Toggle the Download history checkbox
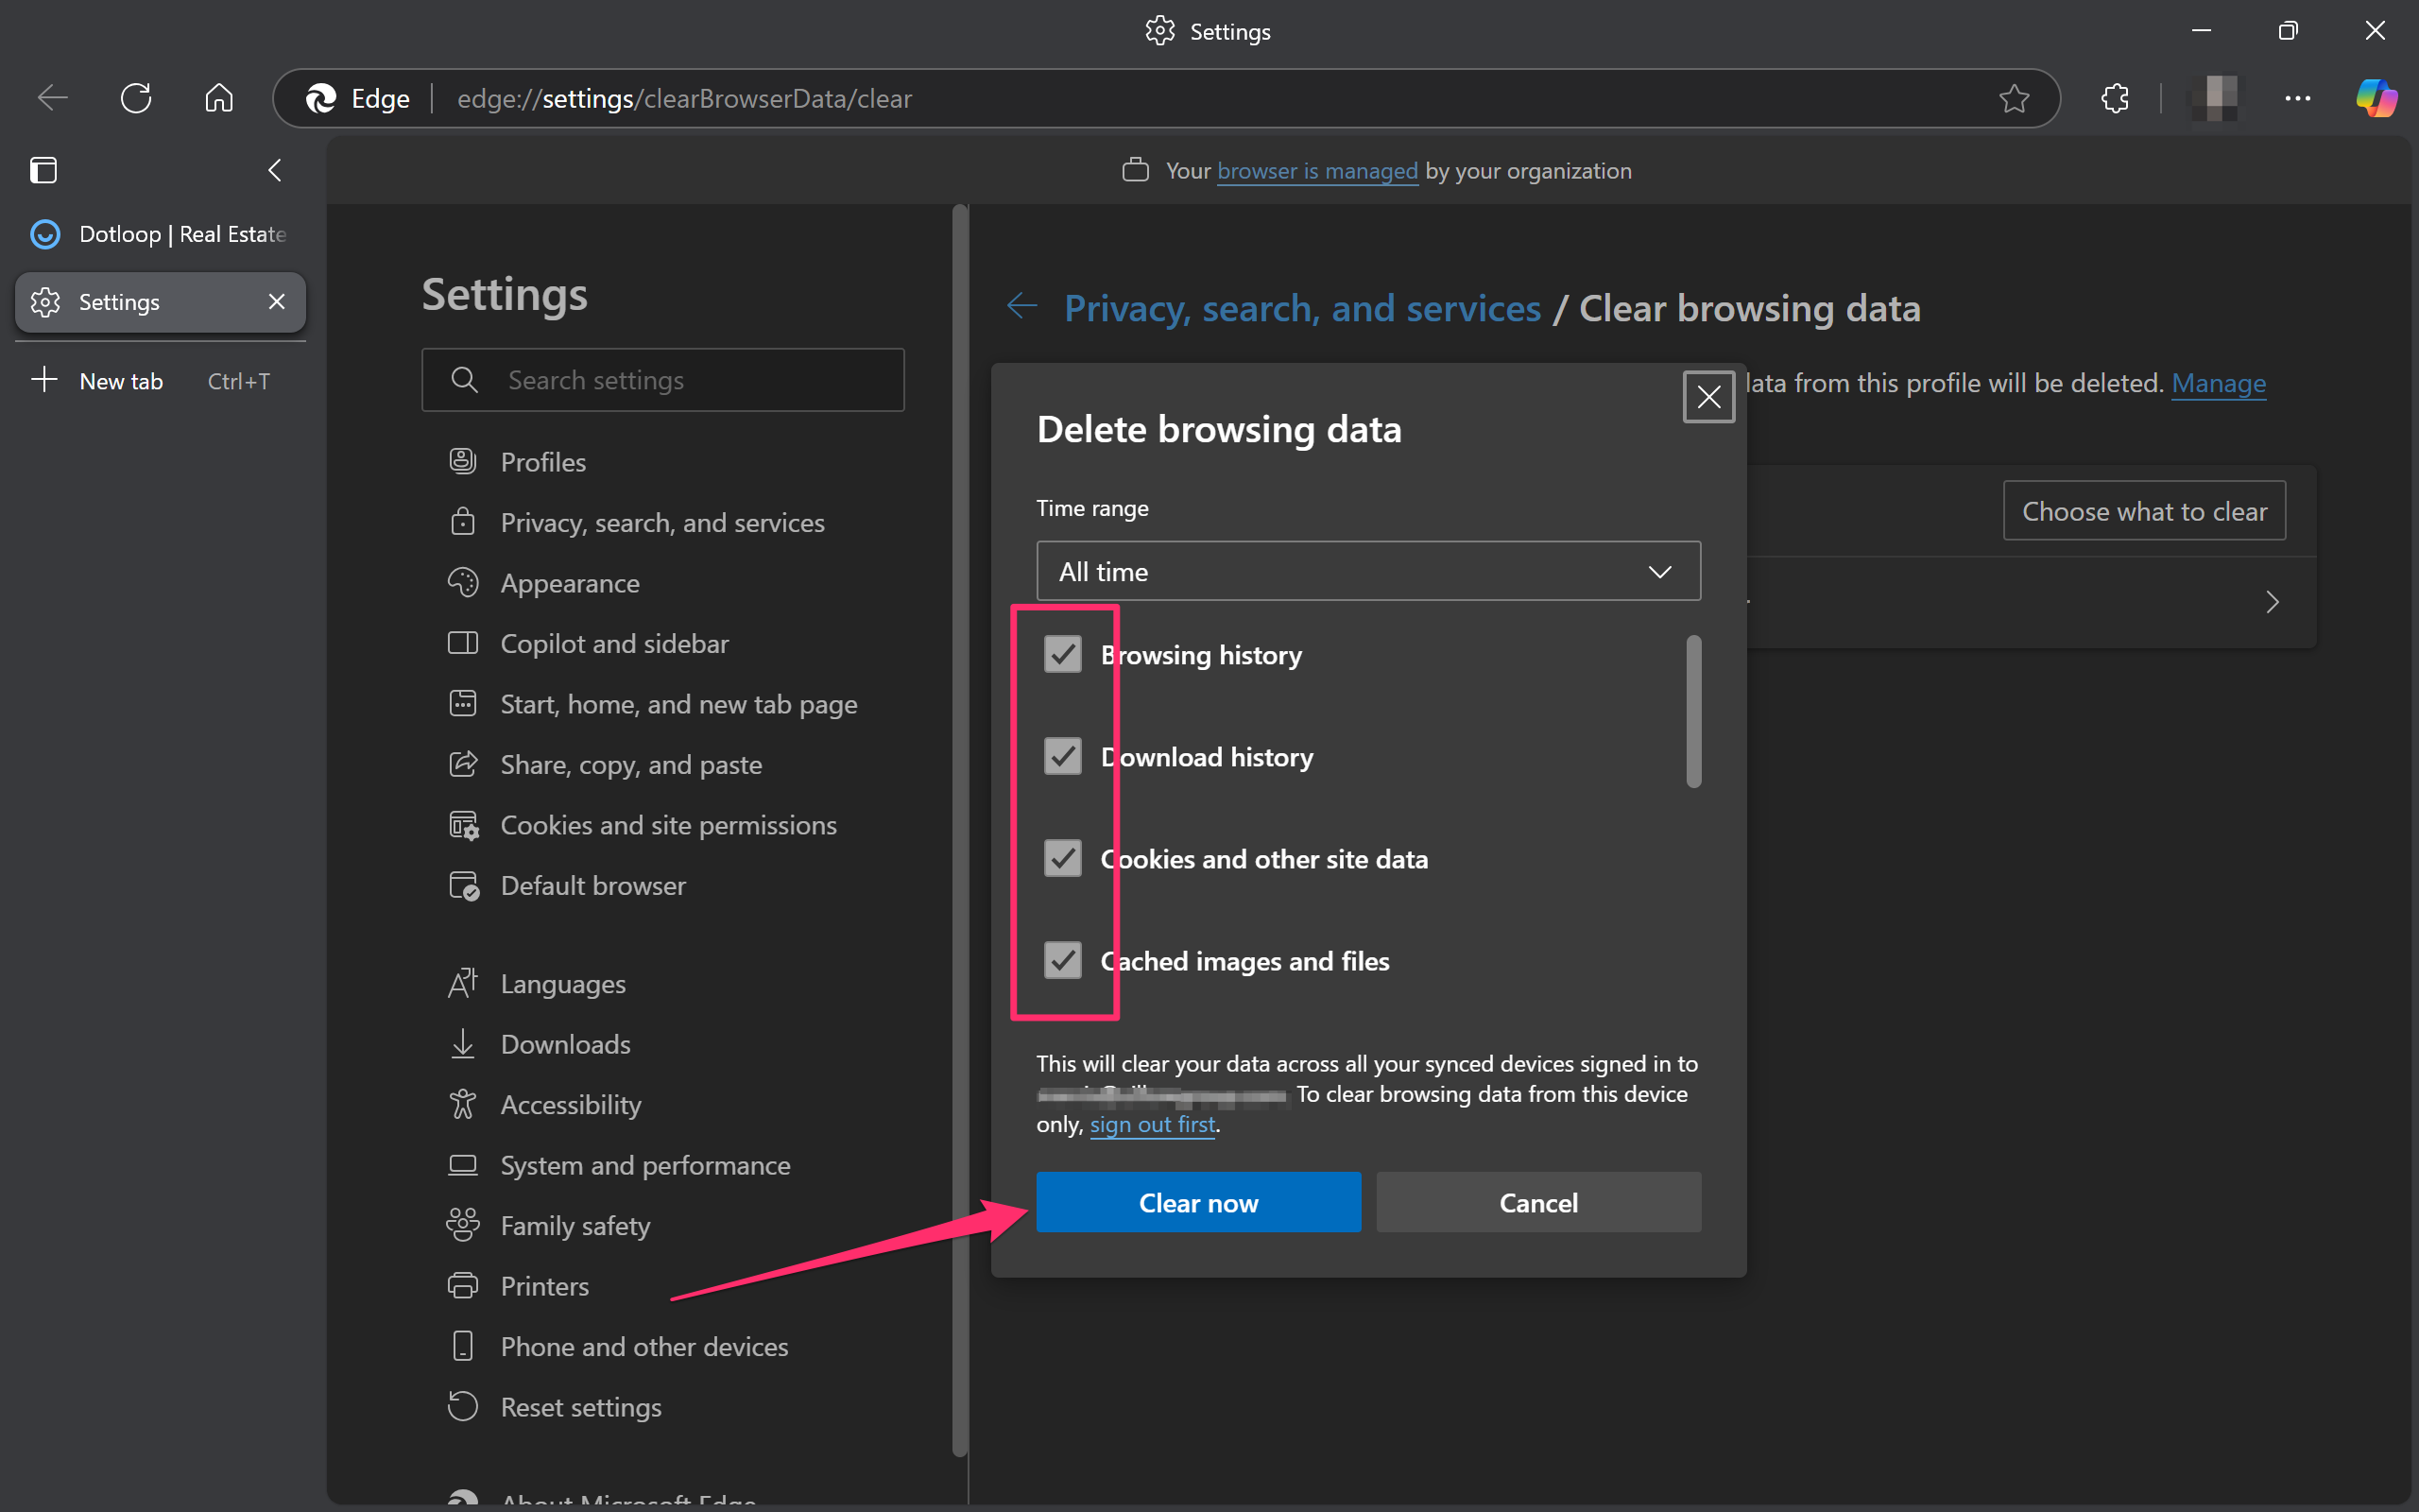Screen dimensions: 2419x1512 coord(1062,756)
